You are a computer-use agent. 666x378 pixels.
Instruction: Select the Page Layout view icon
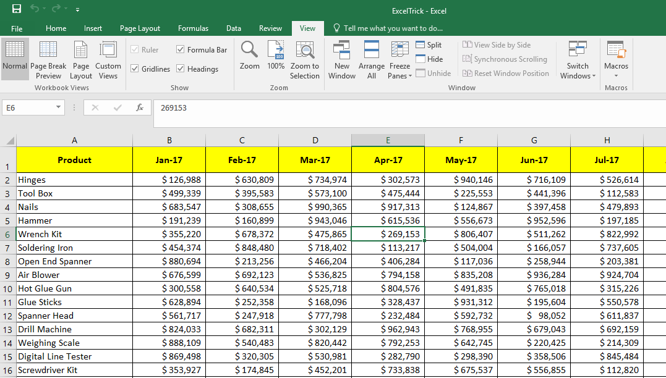coord(80,59)
